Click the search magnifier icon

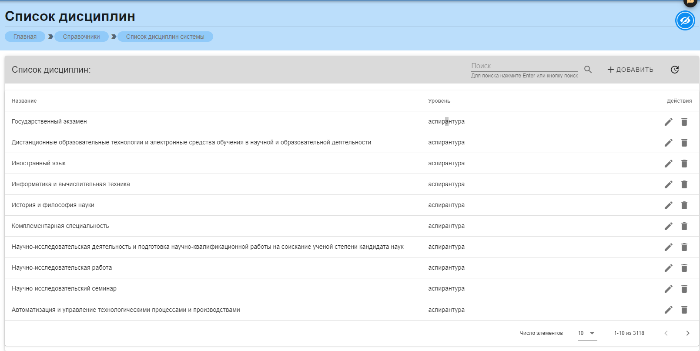coord(588,70)
